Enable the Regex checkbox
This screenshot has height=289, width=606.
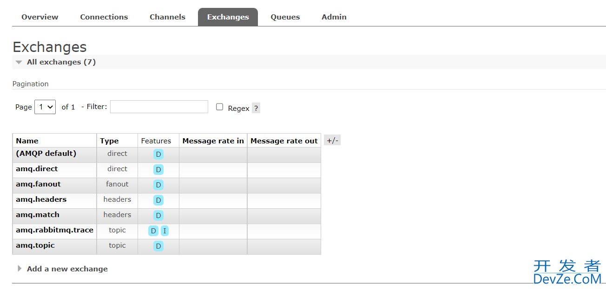219,107
